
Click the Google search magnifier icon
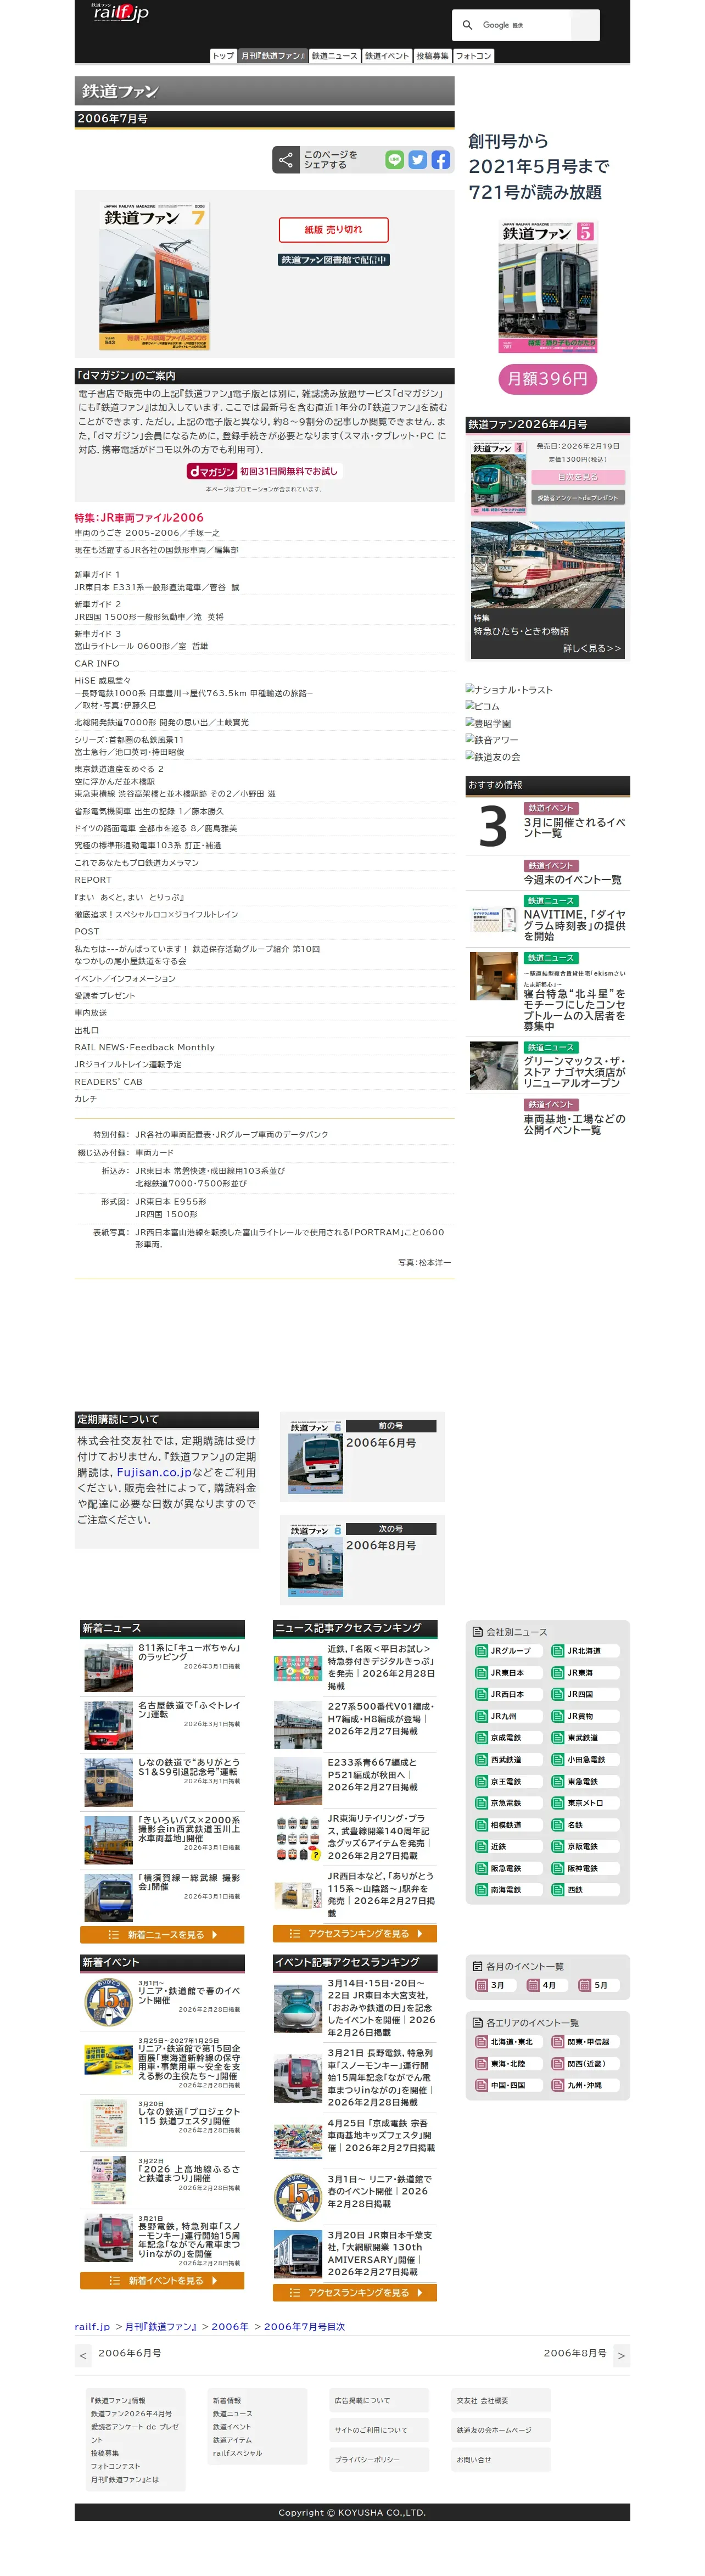coord(468,25)
